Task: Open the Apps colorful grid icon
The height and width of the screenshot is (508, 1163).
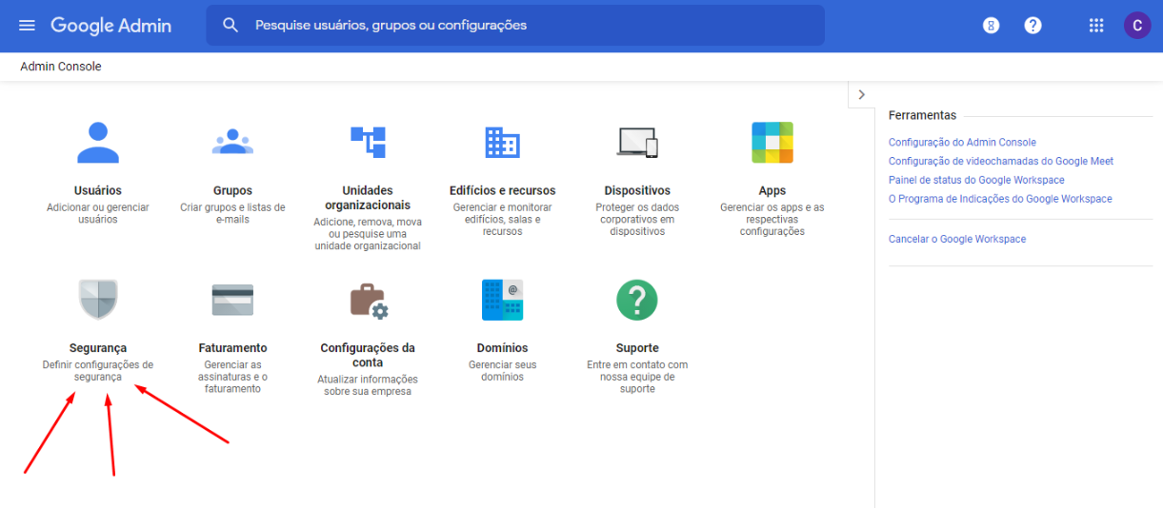Action: coord(772,143)
